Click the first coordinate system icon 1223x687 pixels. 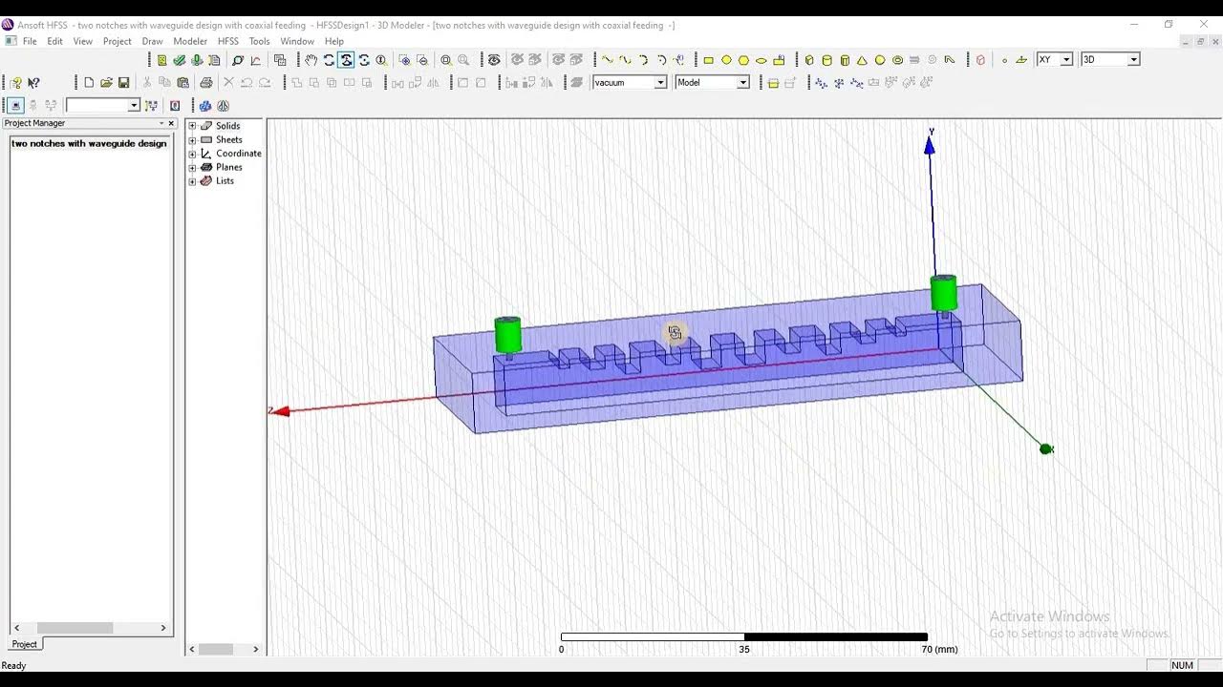(820, 83)
